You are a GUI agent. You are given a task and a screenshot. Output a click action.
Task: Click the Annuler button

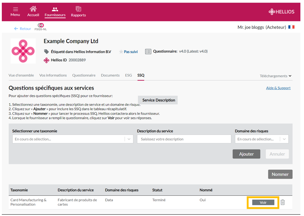click(277, 154)
